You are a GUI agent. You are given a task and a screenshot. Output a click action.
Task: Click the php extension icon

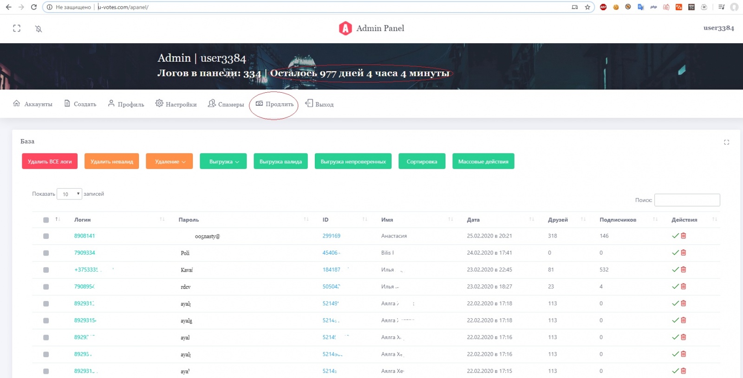[653, 7]
